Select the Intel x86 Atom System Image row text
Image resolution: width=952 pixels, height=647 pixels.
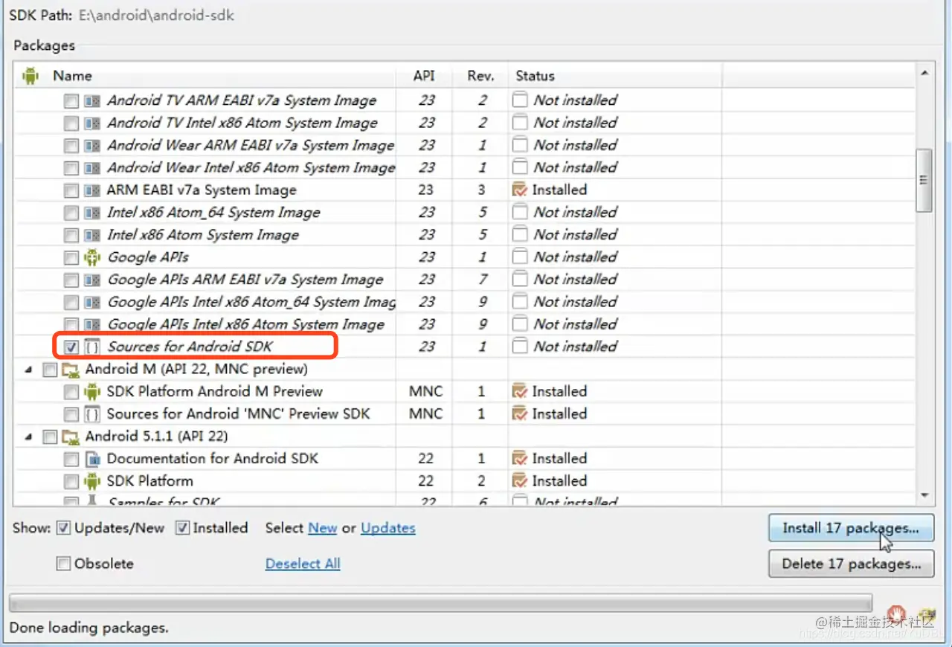pyautogui.click(x=203, y=235)
